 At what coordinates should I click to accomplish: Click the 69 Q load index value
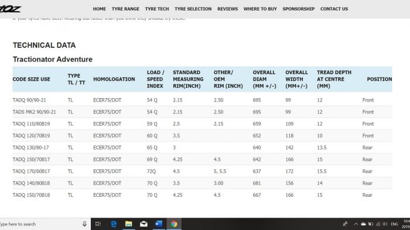[152, 159]
